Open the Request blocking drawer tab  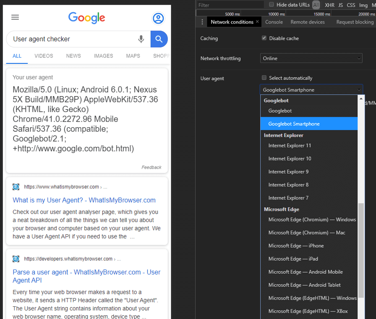(x=355, y=22)
